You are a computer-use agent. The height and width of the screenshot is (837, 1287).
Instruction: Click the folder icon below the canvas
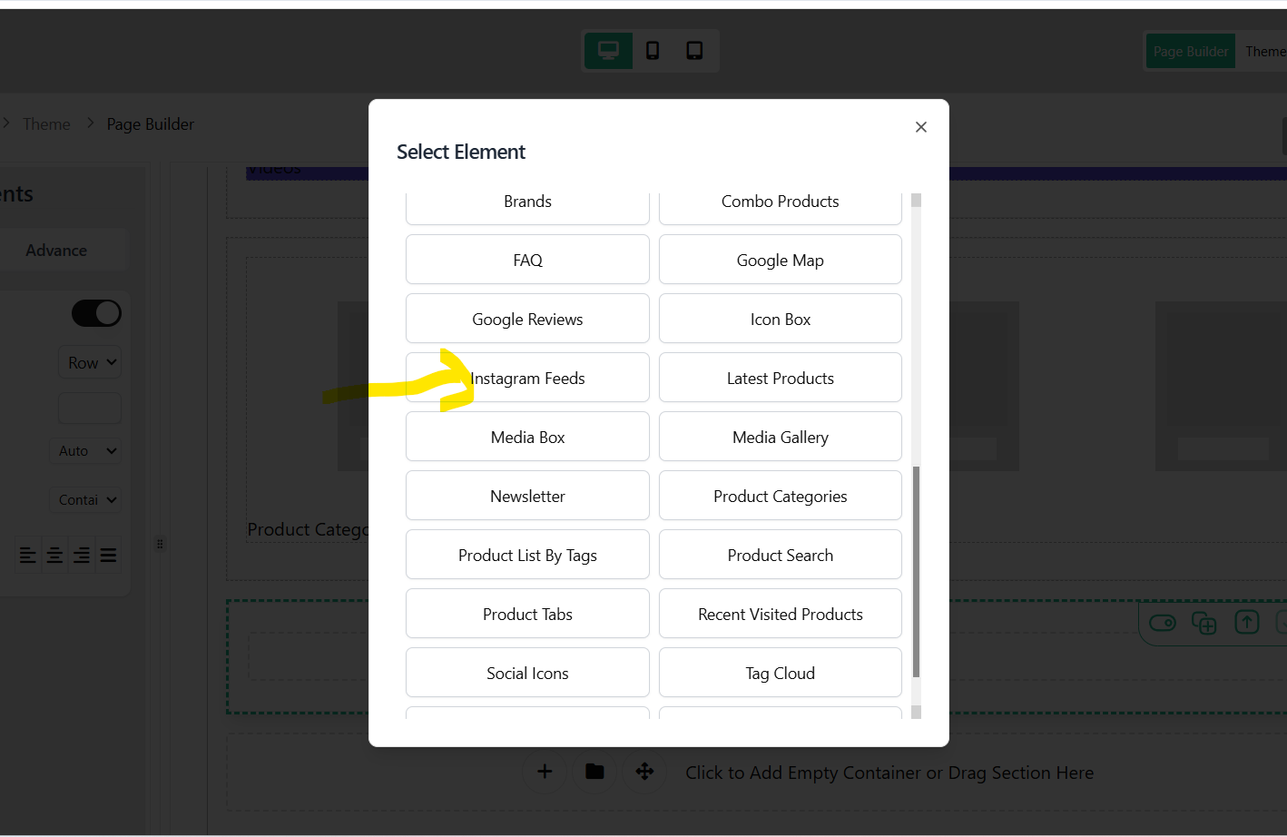(x=594, y=772)
